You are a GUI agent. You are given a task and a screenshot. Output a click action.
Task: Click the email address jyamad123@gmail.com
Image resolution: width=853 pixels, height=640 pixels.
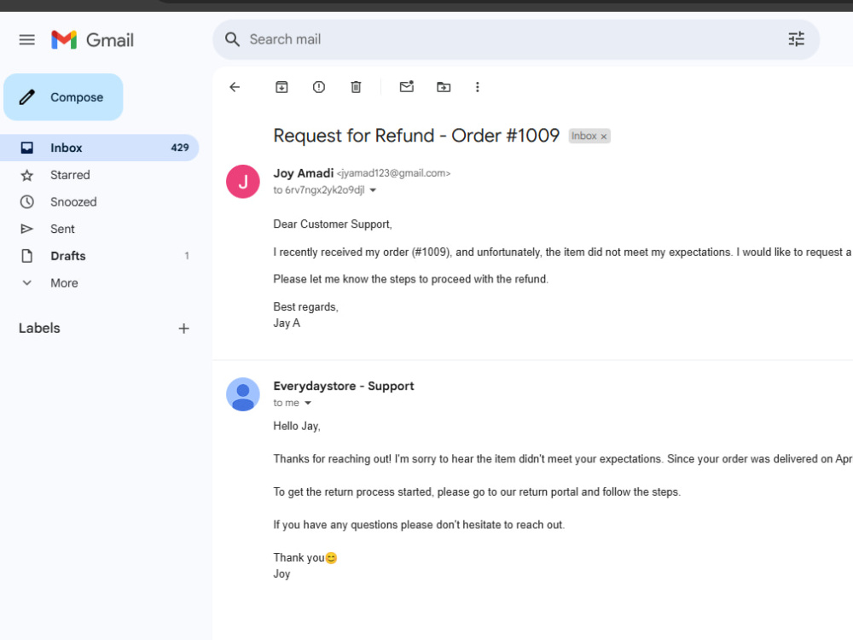[x=393, y=173]
